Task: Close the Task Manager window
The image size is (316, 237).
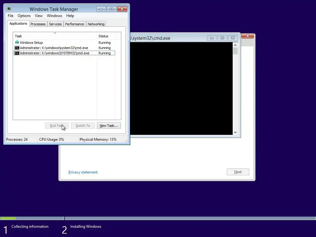Action: click(122, 9)
